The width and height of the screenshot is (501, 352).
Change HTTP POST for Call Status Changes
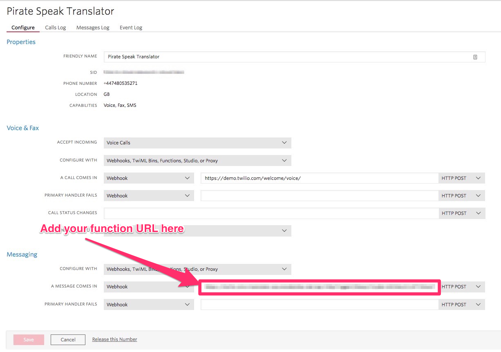point(462,213)
